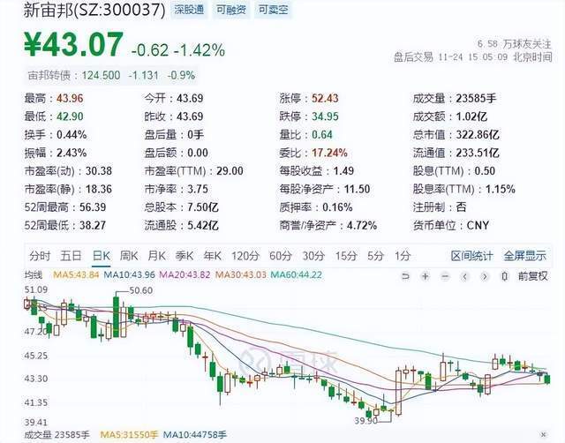Click the stock title 新宙邦(SZ:300037)
The width and height of the screenshot is (565, 443).
[x=94, y=10]
